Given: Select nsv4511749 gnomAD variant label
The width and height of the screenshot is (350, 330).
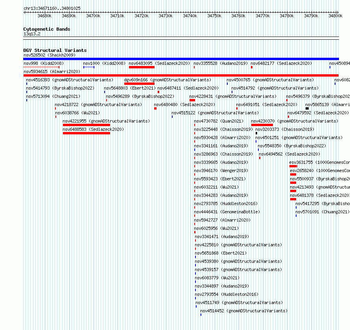Looking at the screenshot, I should (239, 302).
